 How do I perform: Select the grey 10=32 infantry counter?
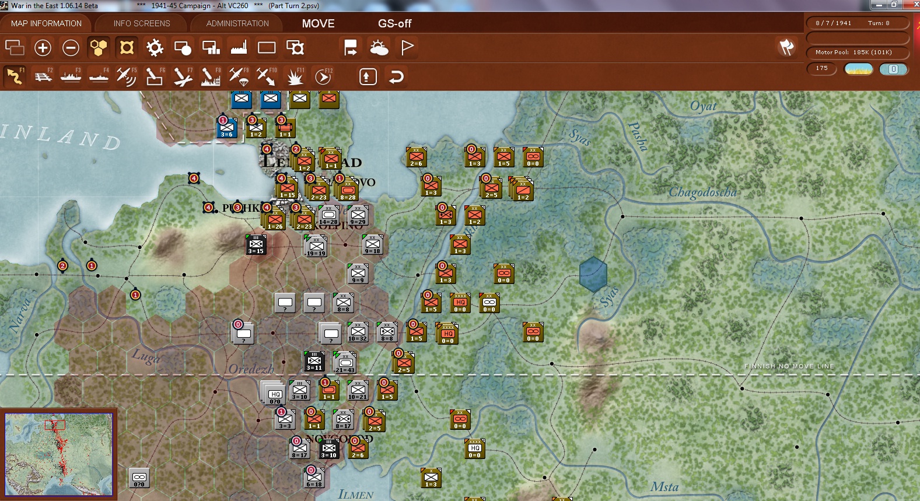[x=358, y=332]
